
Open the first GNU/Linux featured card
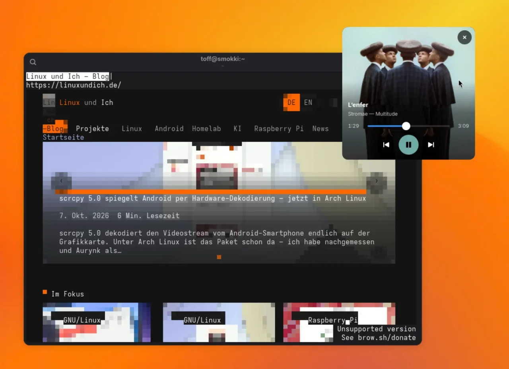[x=97, y=322]
